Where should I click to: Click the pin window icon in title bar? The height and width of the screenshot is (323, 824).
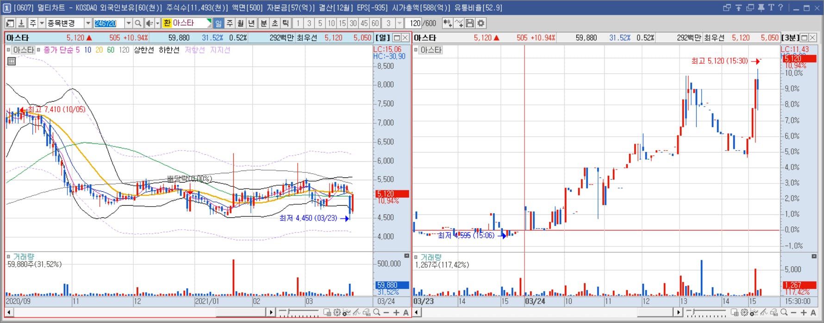tap(761, 8)
